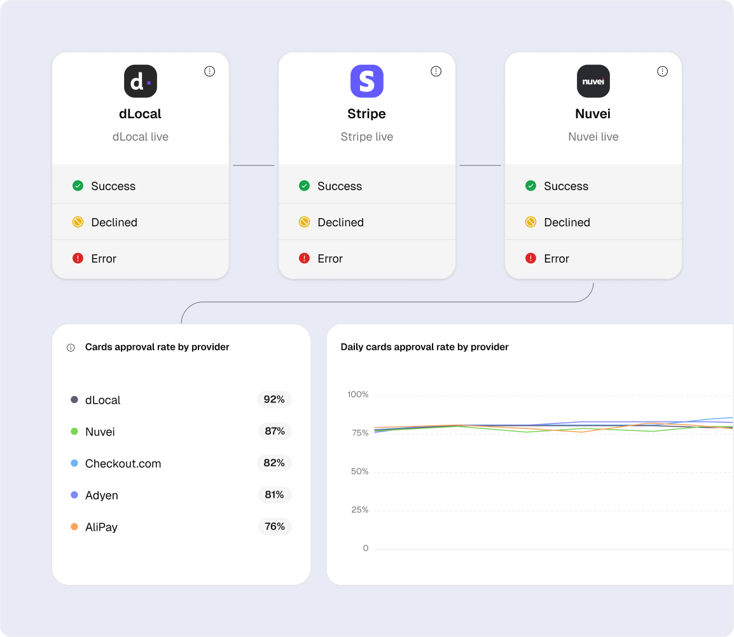Click the dLocal logo icon

click(141, 81)
